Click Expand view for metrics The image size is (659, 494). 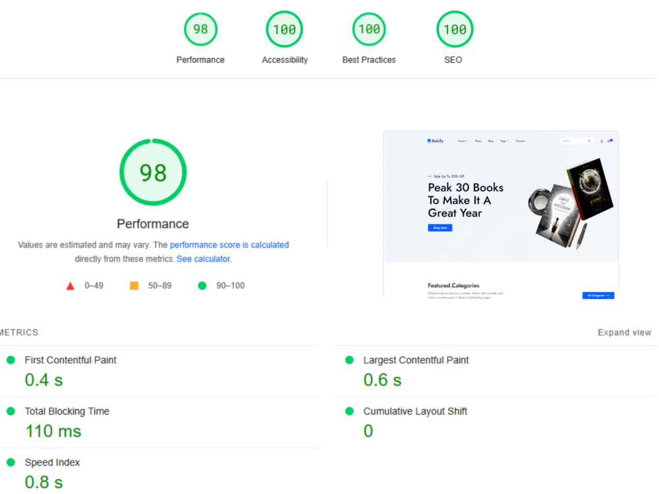(x=625, y=333)
